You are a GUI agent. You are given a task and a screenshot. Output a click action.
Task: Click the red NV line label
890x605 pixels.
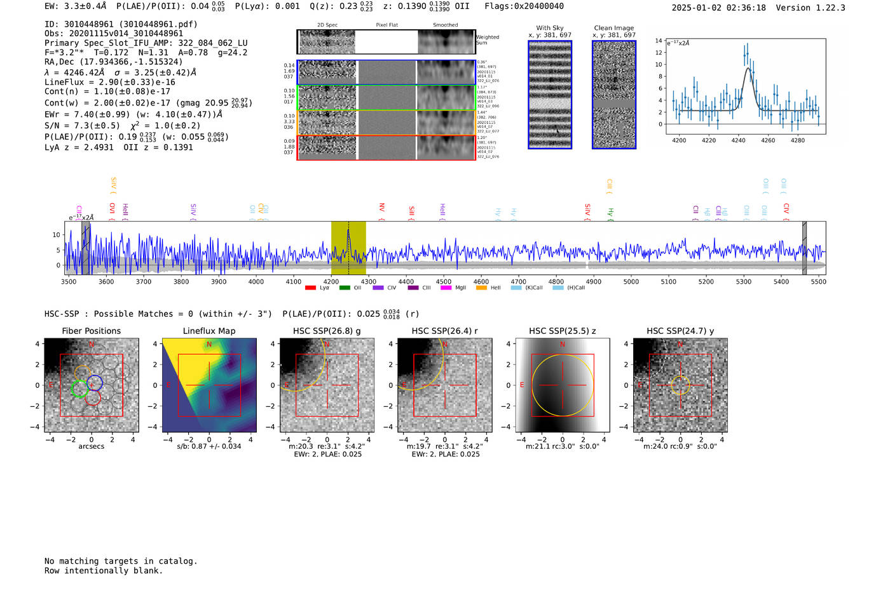(x=381, y=211)
